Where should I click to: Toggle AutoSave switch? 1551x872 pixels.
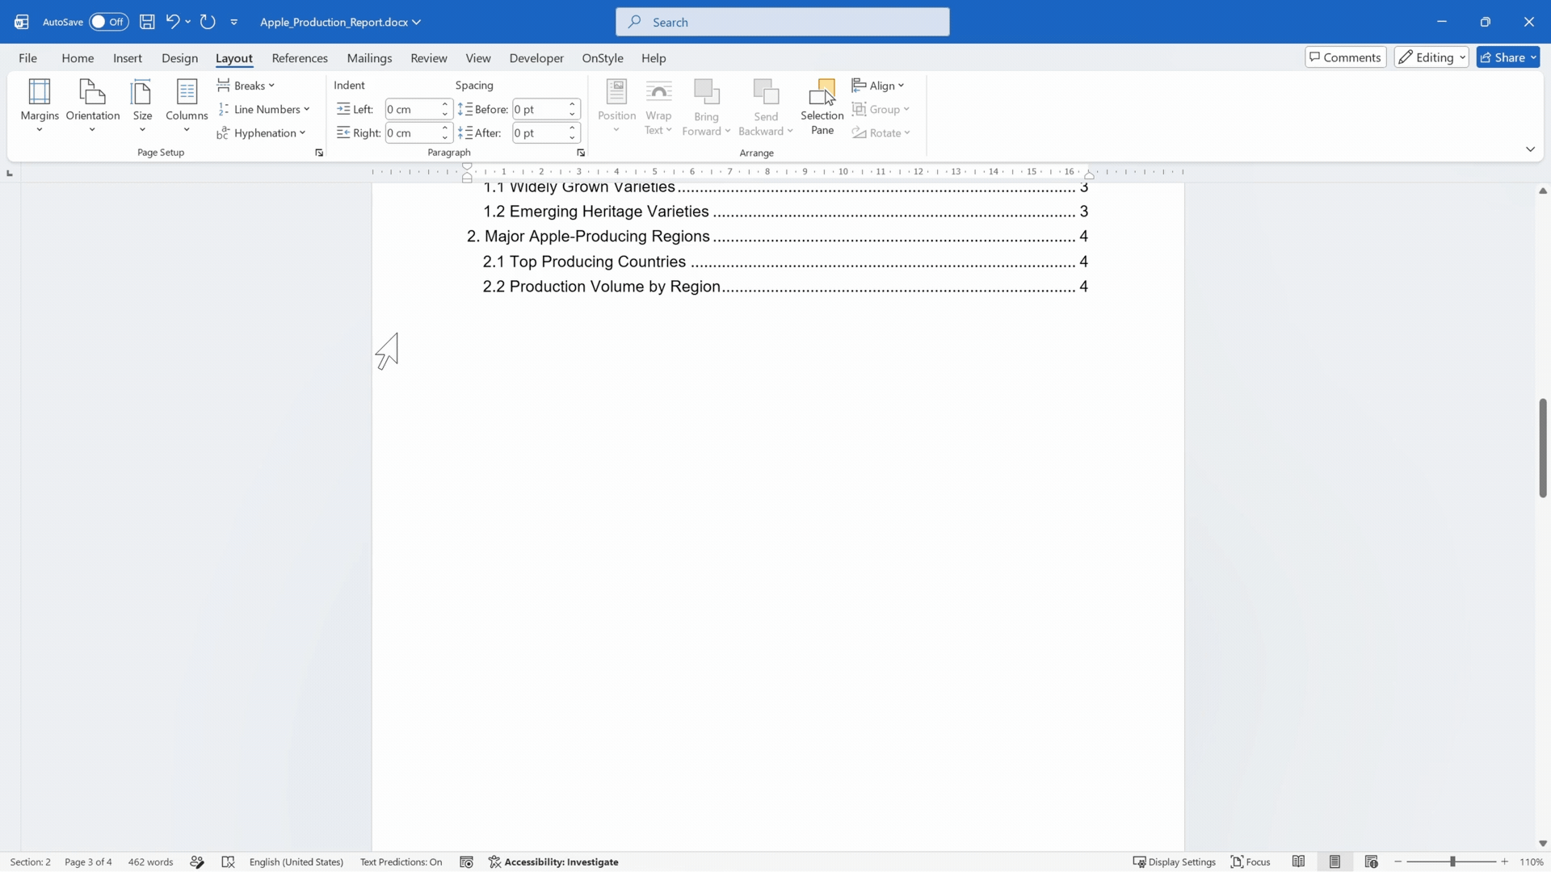click(108, 22)
